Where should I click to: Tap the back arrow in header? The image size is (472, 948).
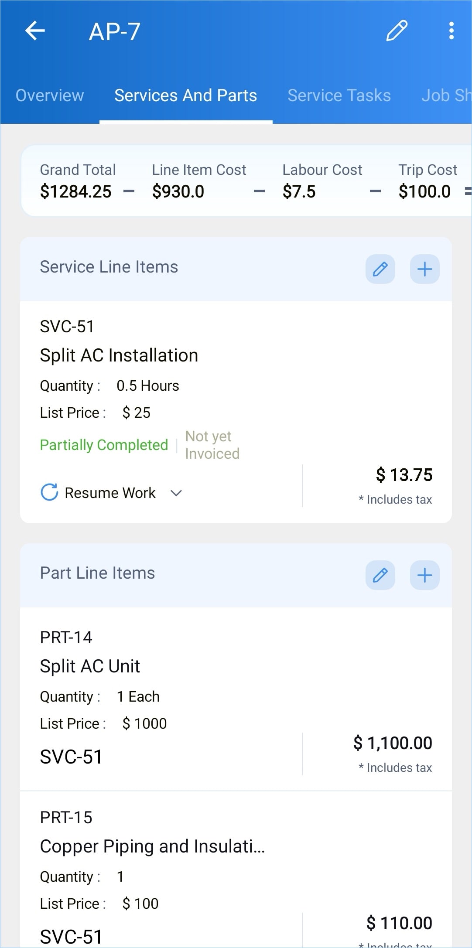pyautogui.click(x=35, y=31)
